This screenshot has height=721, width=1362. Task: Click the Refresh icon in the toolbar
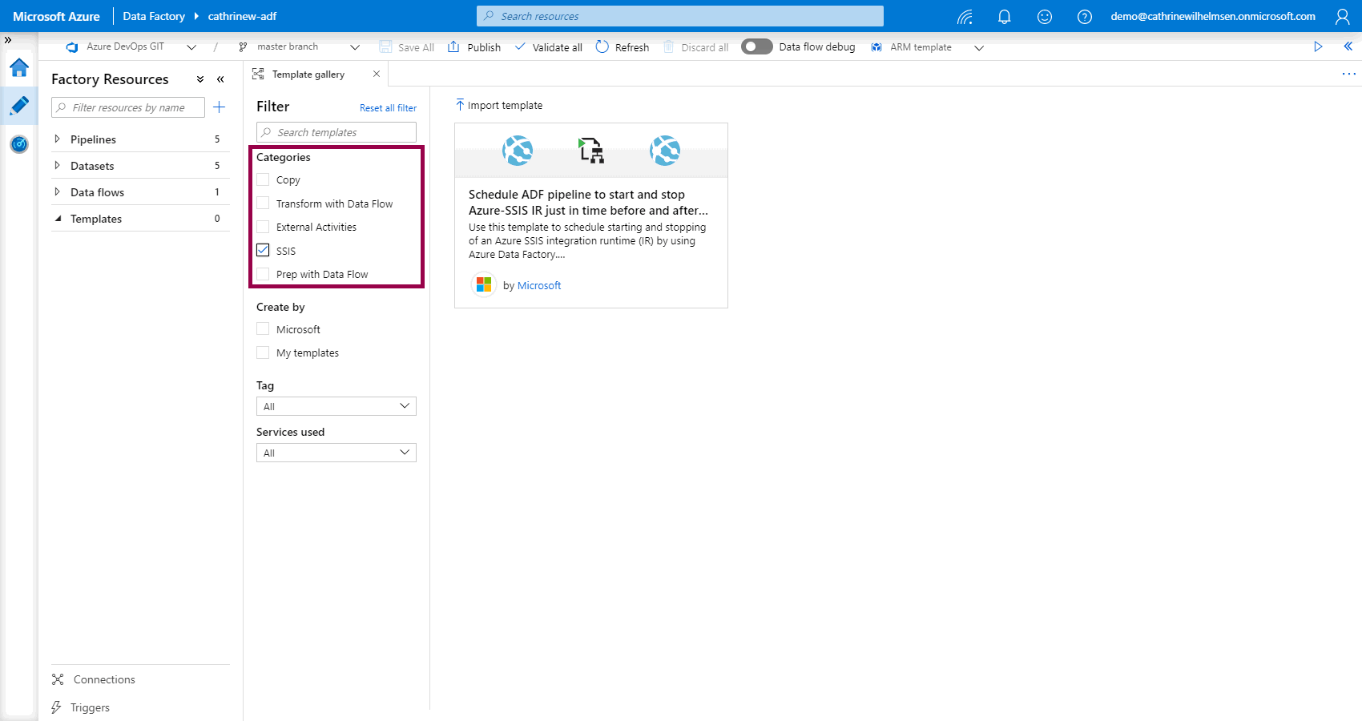pos(623,46)
